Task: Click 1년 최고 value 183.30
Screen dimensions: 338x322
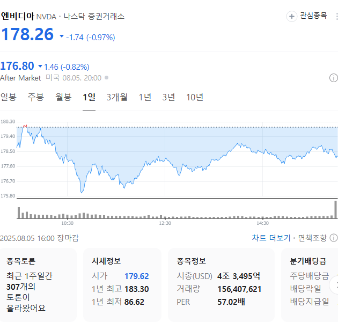Action: click(137, 289)
